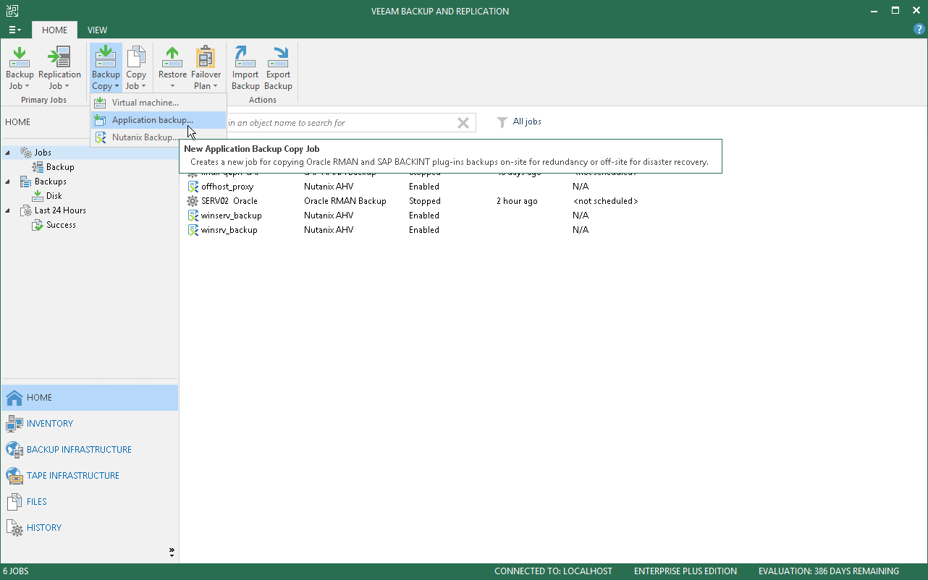Screen dimensions: 928x580
Task: Click the Backup Copy ribbon icon
Action: coord(106,57)
